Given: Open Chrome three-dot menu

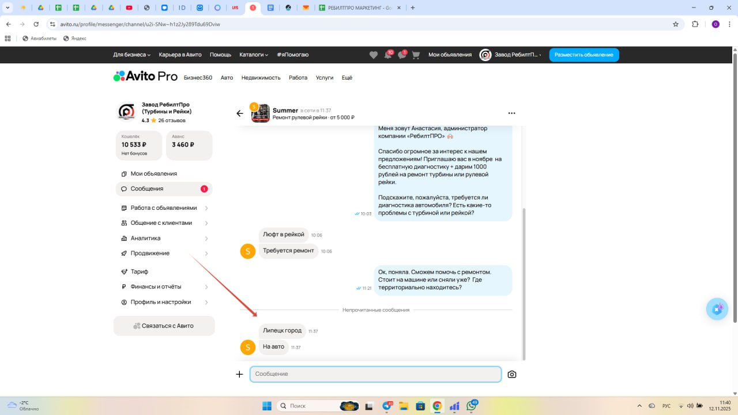Looking at the screenshot, I should [x=730, y=24].
